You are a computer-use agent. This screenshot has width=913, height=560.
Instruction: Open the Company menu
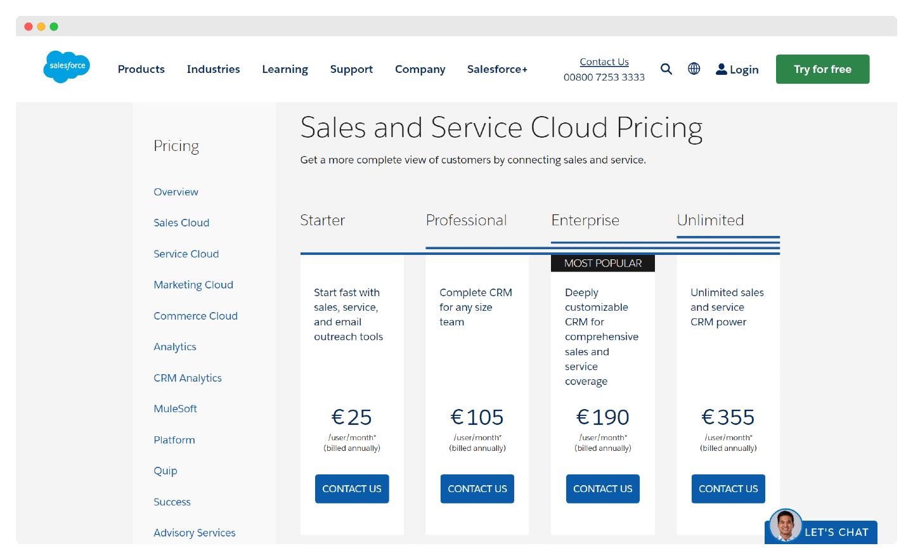click(420, 69)
